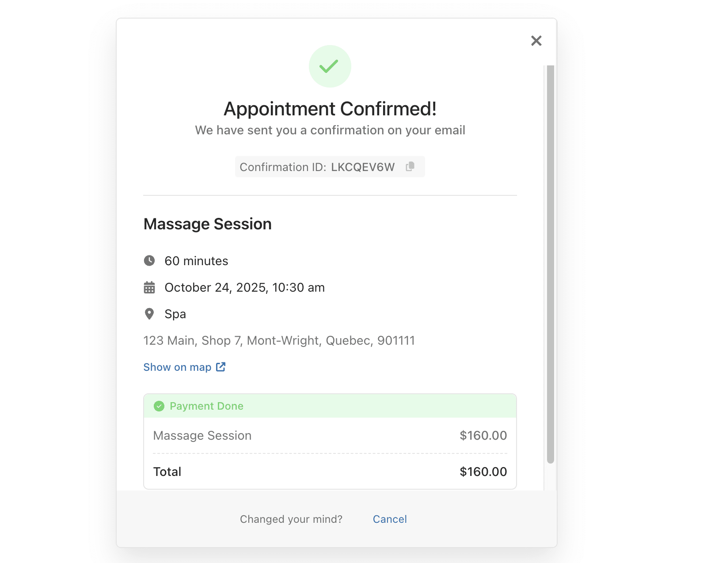
Task: Cancel the appointment via the Cancel link
Action: [x=390, y=519]
